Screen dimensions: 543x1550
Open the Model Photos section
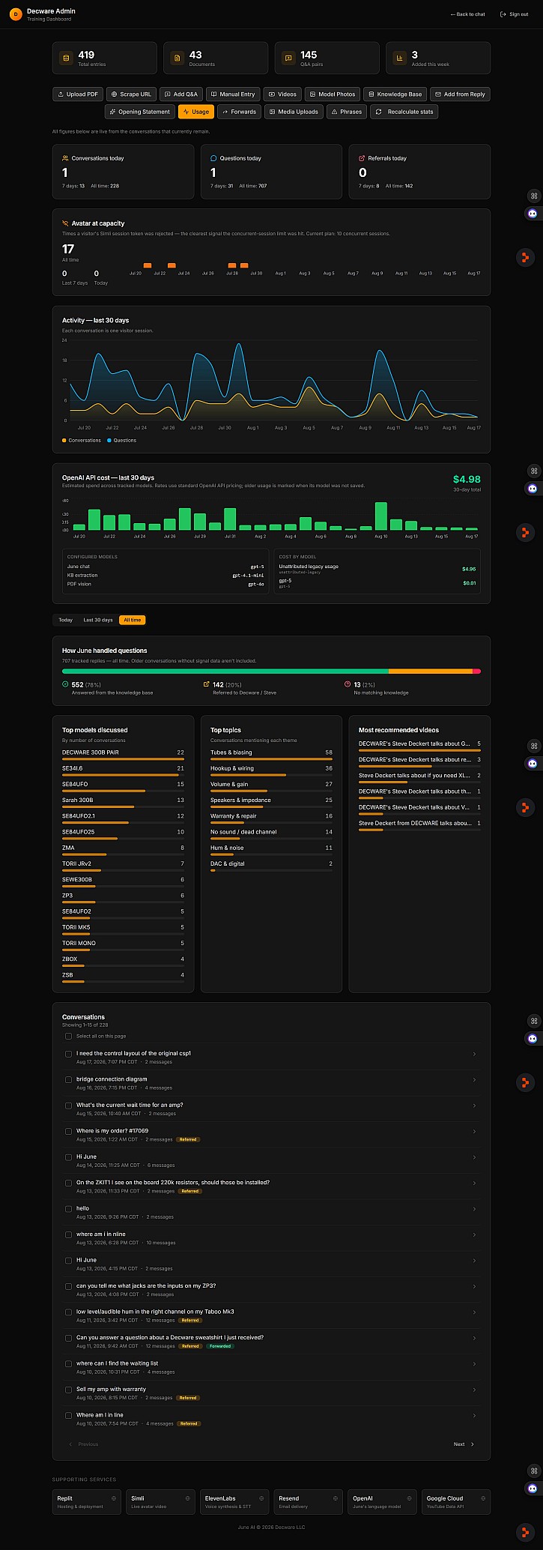coord(333,94)
